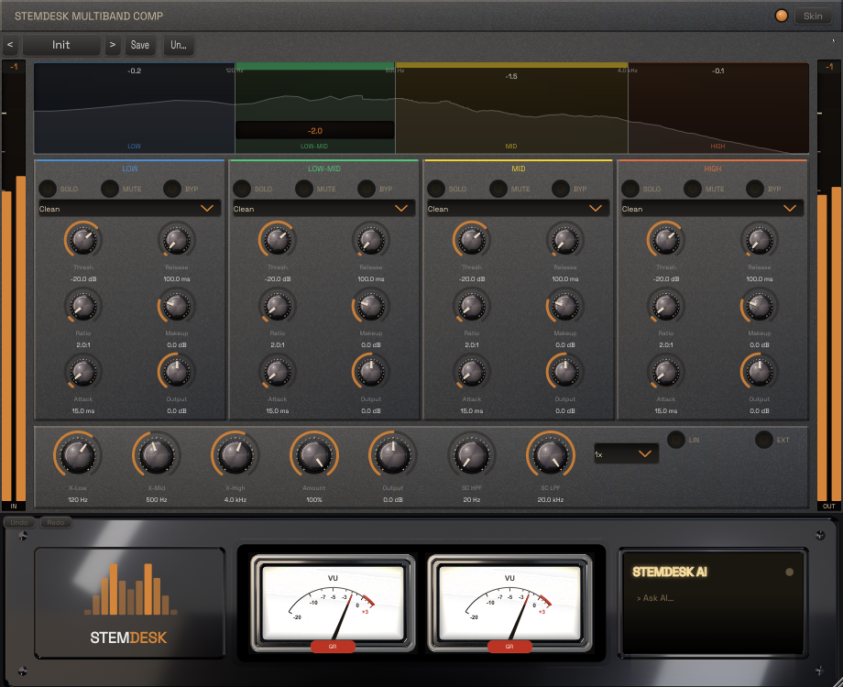Mute the LOW band
843x687 pixels.
(110, 189)
